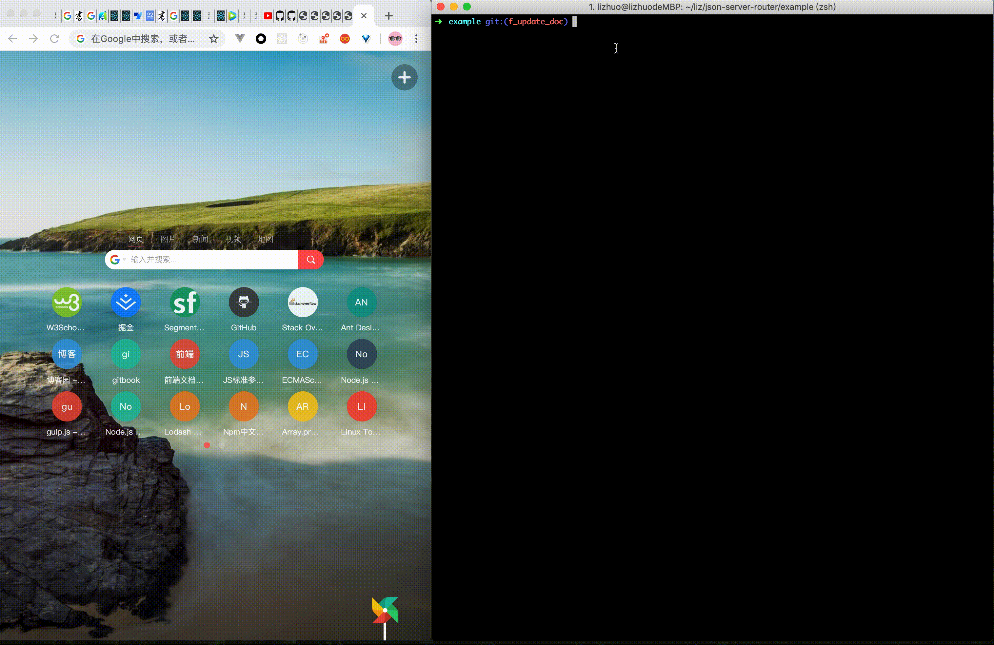Screen dimensions: 994x645
Task: Open the profile avatar menu
Action: tap(395, 39)
